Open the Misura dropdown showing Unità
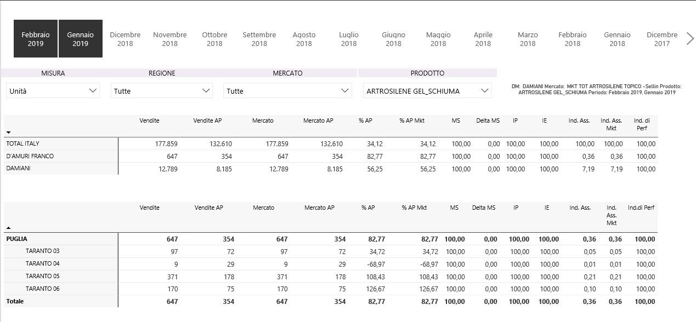This screenshot has height=322, width=696. point(53,91)
